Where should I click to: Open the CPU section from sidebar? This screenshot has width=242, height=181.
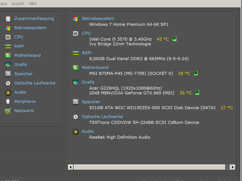coord(19,37)
